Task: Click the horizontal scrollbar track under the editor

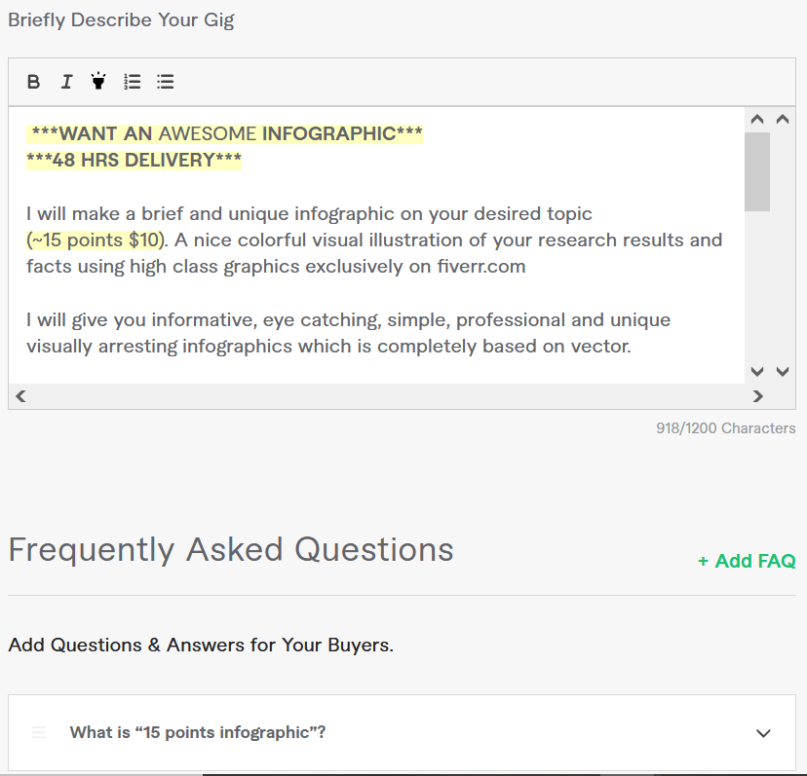Action: (x=390, y=396)
